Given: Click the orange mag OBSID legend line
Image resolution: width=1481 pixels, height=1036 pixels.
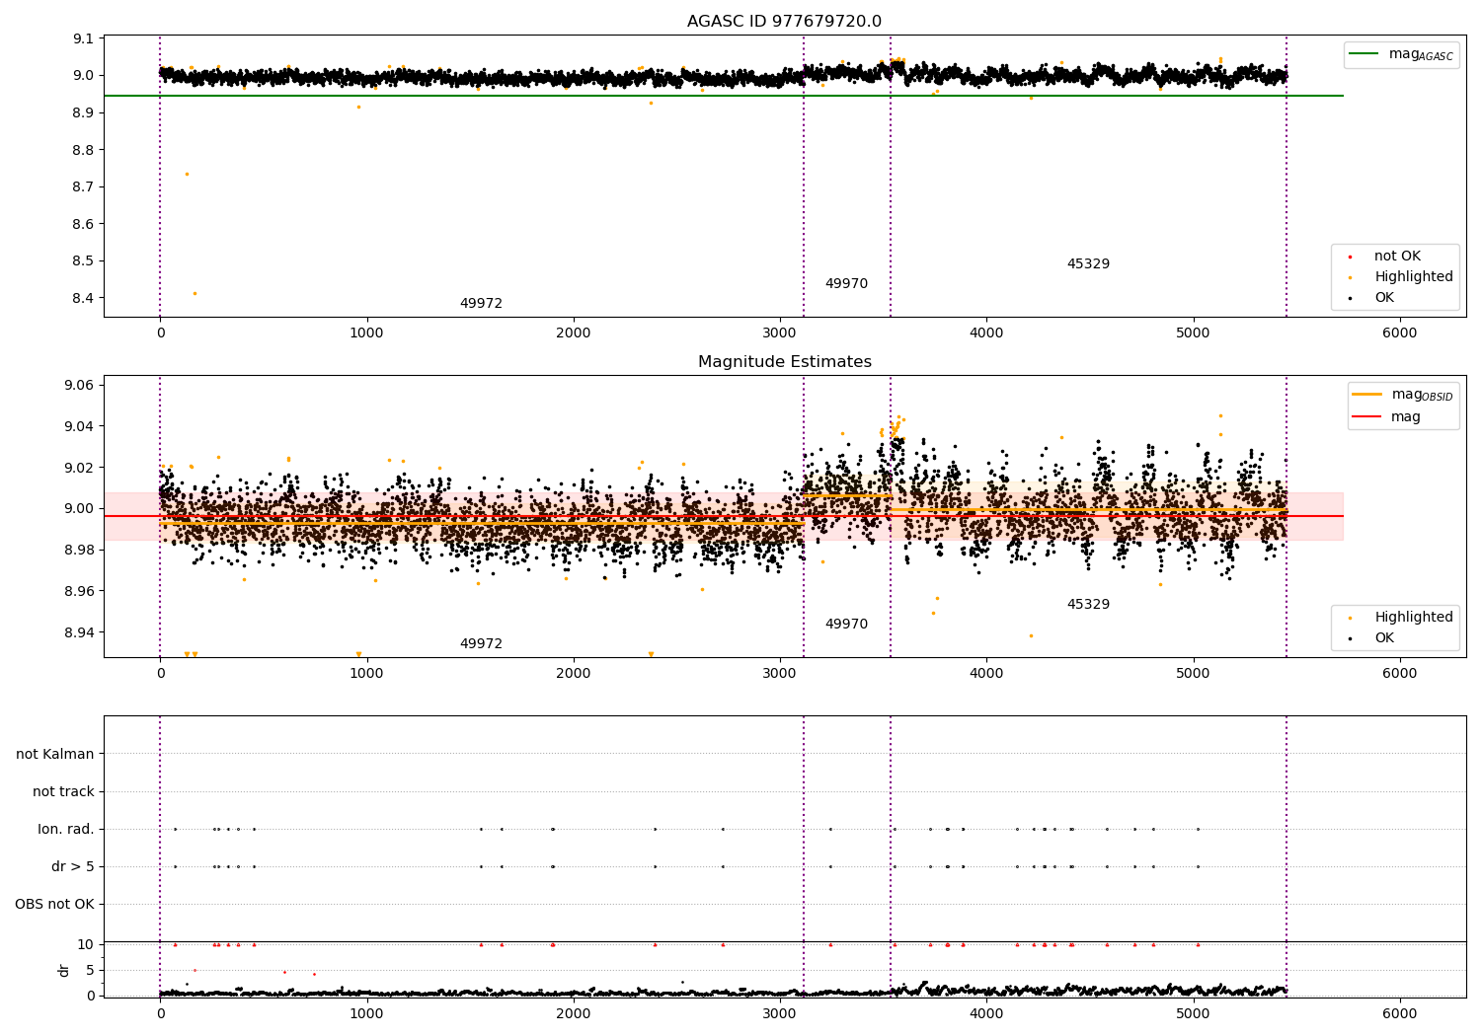Looking at the screenshot, I should point(1368,395).
